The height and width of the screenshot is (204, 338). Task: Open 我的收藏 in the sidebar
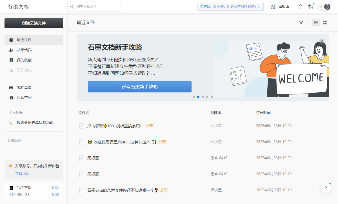pos(34,60)
